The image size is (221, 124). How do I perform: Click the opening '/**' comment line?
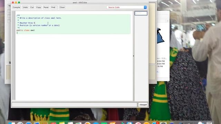coord(18,15)
